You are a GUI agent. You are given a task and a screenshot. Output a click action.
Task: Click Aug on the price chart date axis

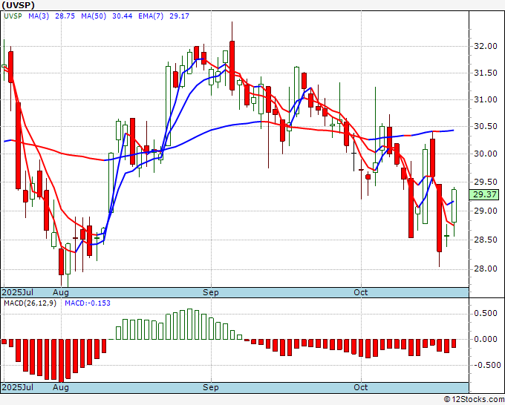tap(61, 292)
